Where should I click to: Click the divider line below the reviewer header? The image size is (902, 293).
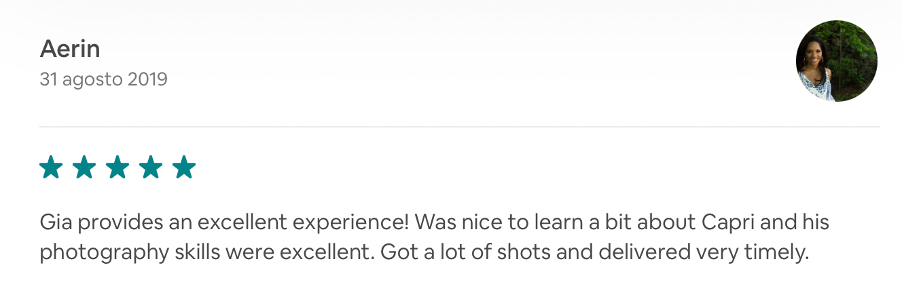(459, 127)
